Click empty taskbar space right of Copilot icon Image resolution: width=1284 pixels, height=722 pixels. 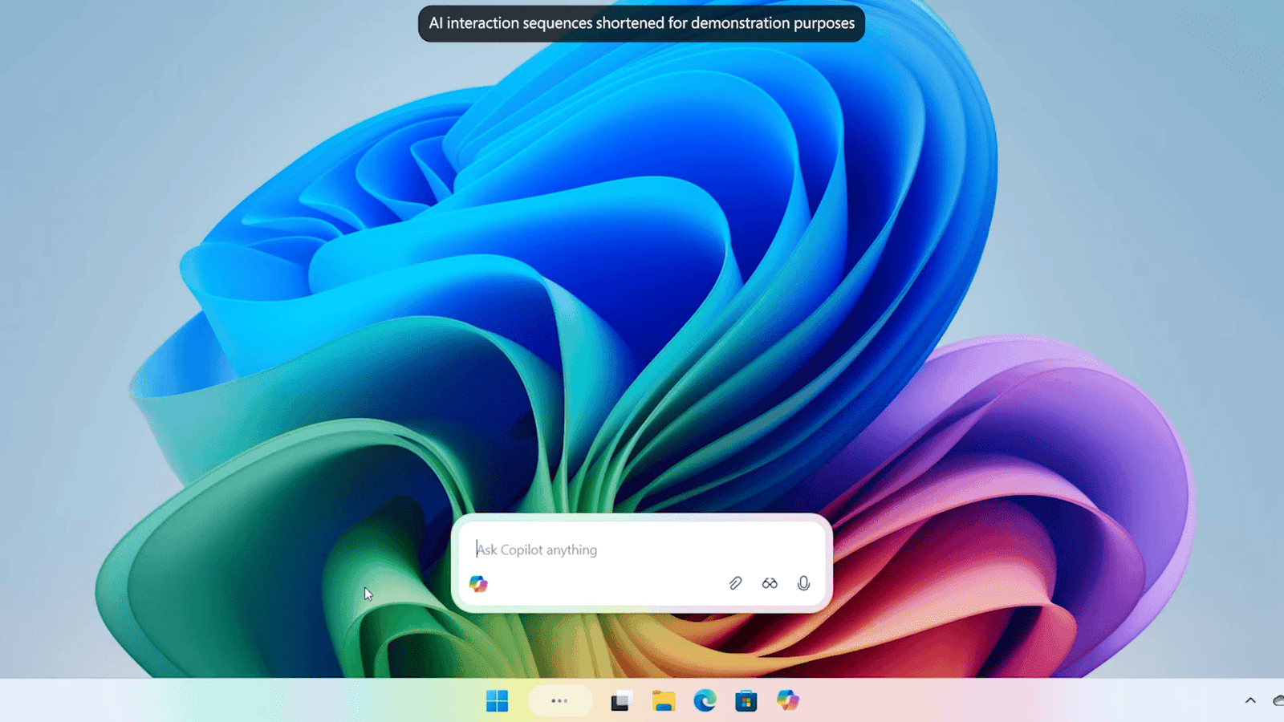[x=1003, y=701]
